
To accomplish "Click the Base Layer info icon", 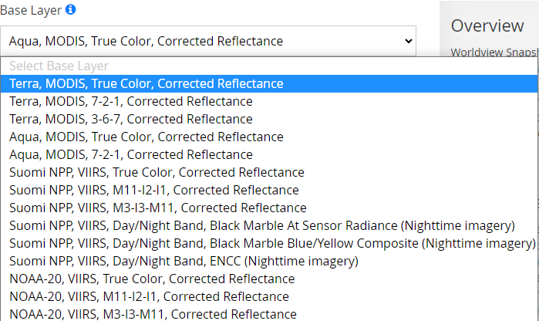I will (71, 10).
